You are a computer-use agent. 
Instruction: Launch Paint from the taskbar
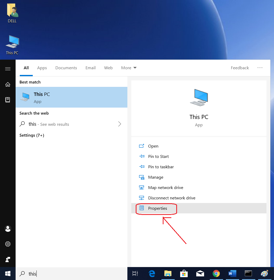(264, 274)
